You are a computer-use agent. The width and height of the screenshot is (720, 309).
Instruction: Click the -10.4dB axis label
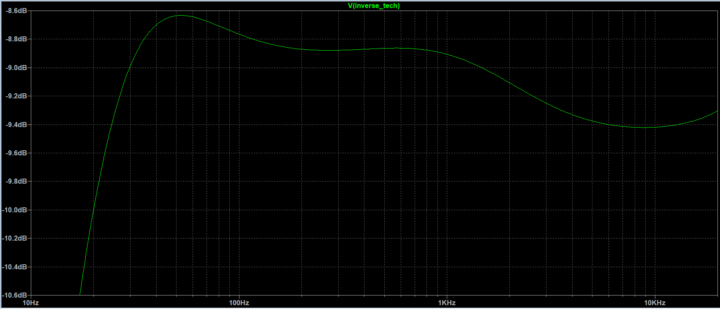[x=15, y=267]
